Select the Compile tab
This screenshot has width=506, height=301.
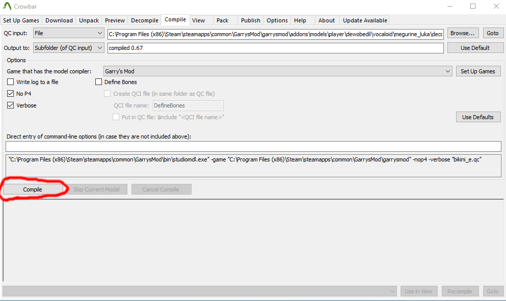175,19
